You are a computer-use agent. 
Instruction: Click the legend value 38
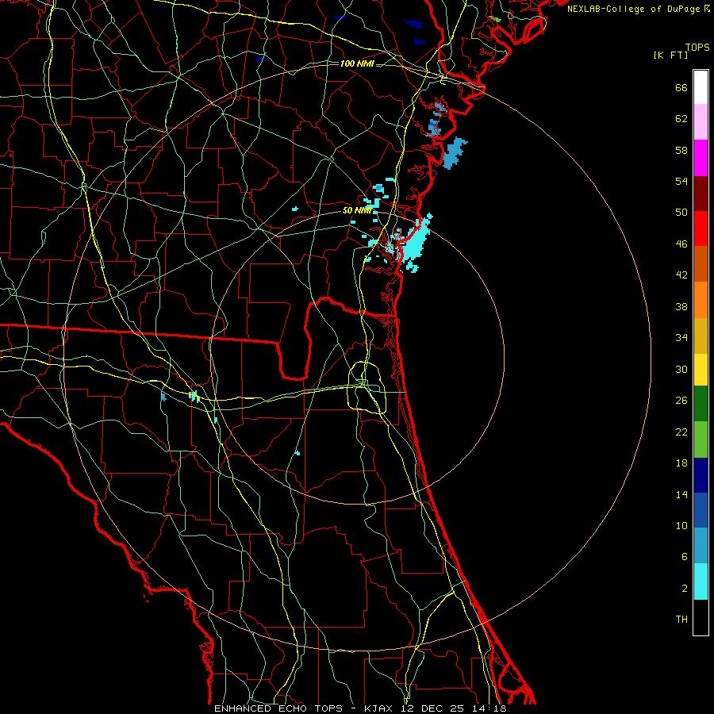point(681,307)
